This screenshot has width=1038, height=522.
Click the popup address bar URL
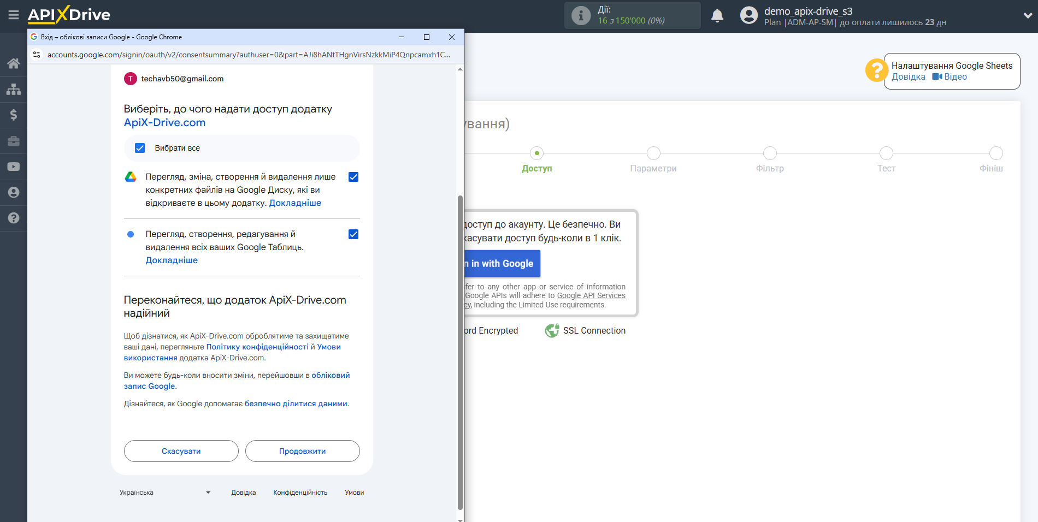(x=249, y=55)
